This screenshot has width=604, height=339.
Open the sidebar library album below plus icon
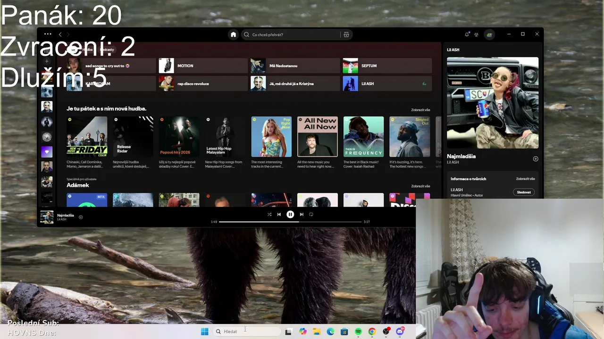[x=47, y=77]
